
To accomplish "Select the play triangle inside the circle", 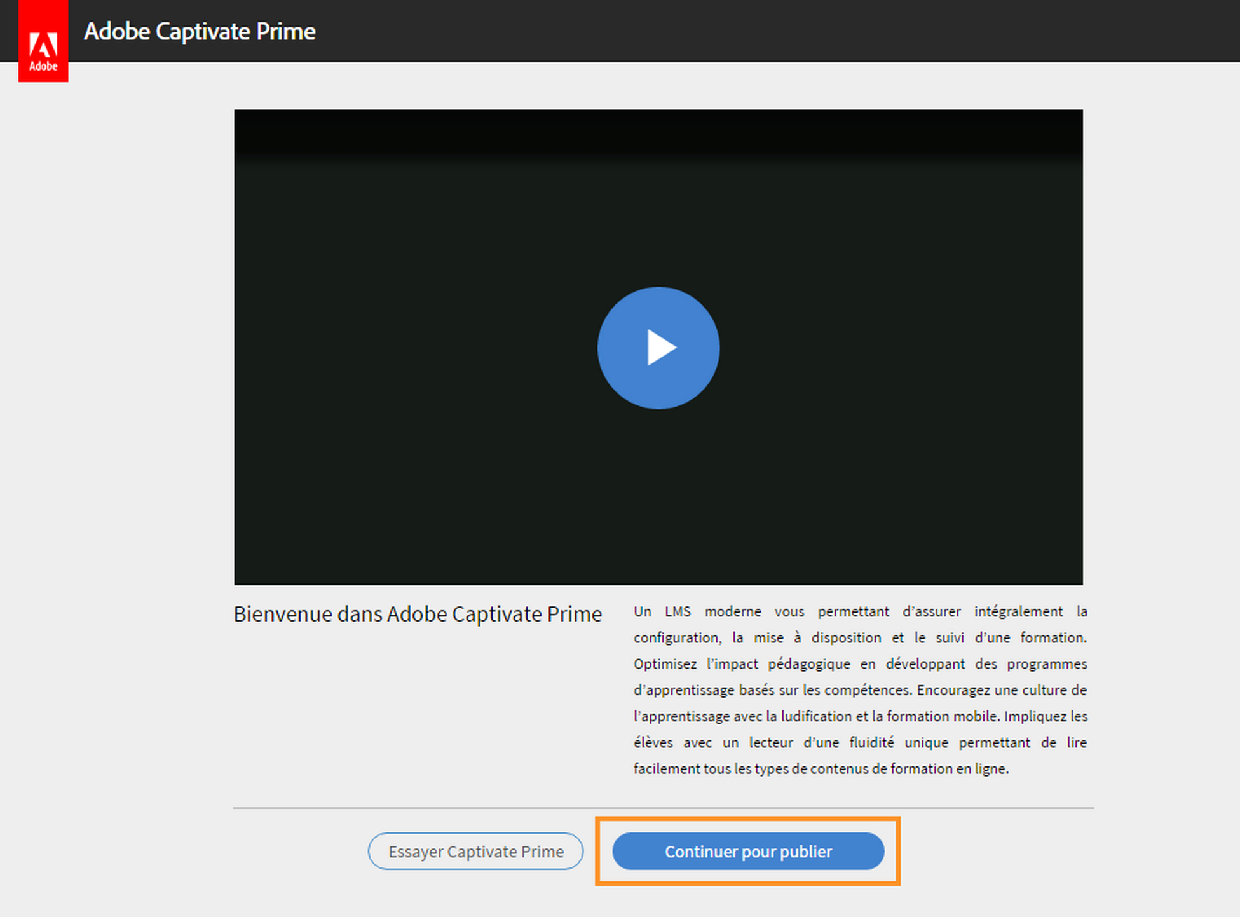I will pyautogui.click(x=661, y=347).
